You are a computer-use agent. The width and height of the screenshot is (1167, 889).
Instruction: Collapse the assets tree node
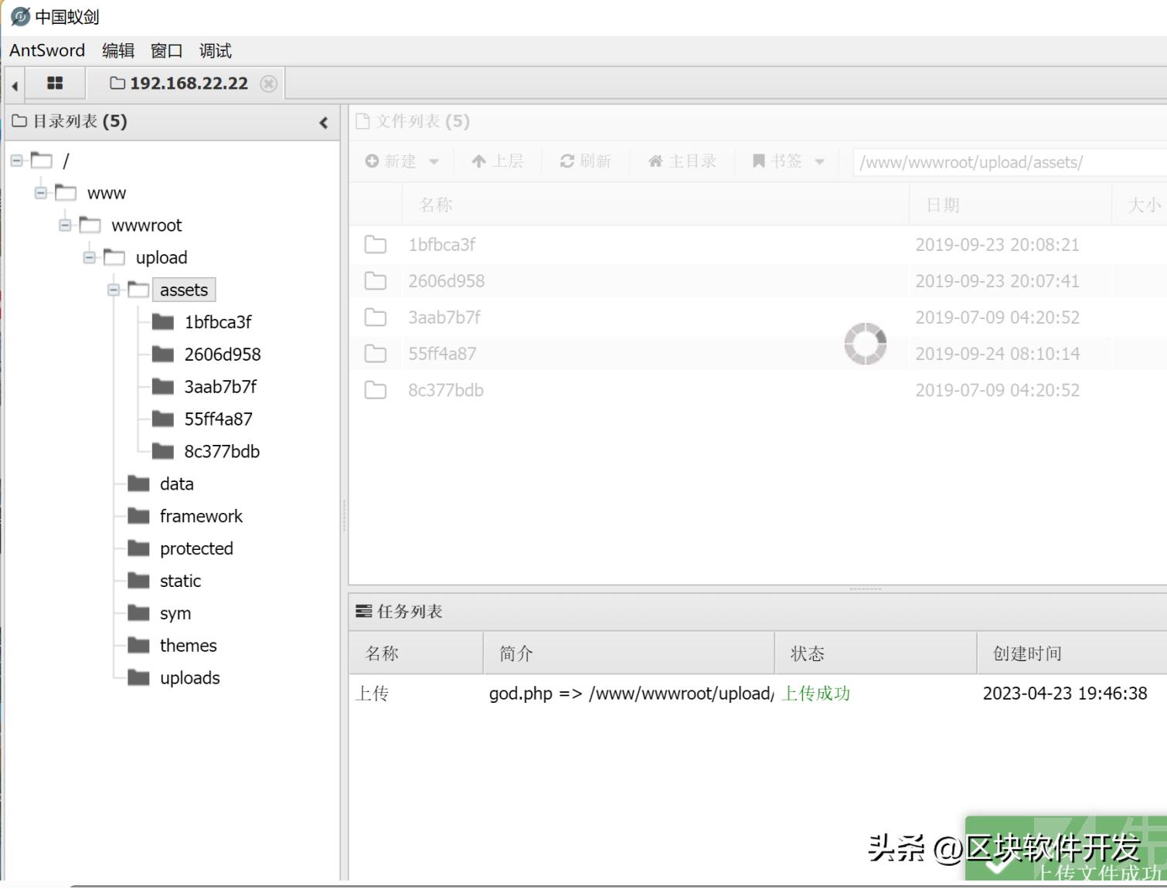coord(114,290)
